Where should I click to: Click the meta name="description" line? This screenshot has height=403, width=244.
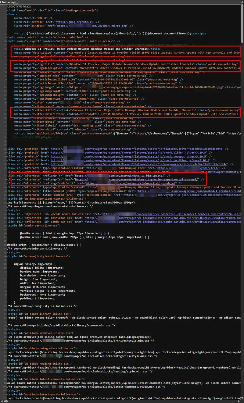pos(127,52)
